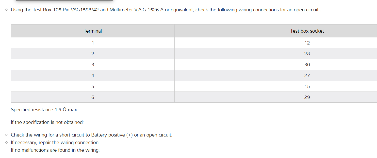Click the "If no malfunctions are found" line
The width and height of the screenshot is (377, 158).
coord(55,150)
